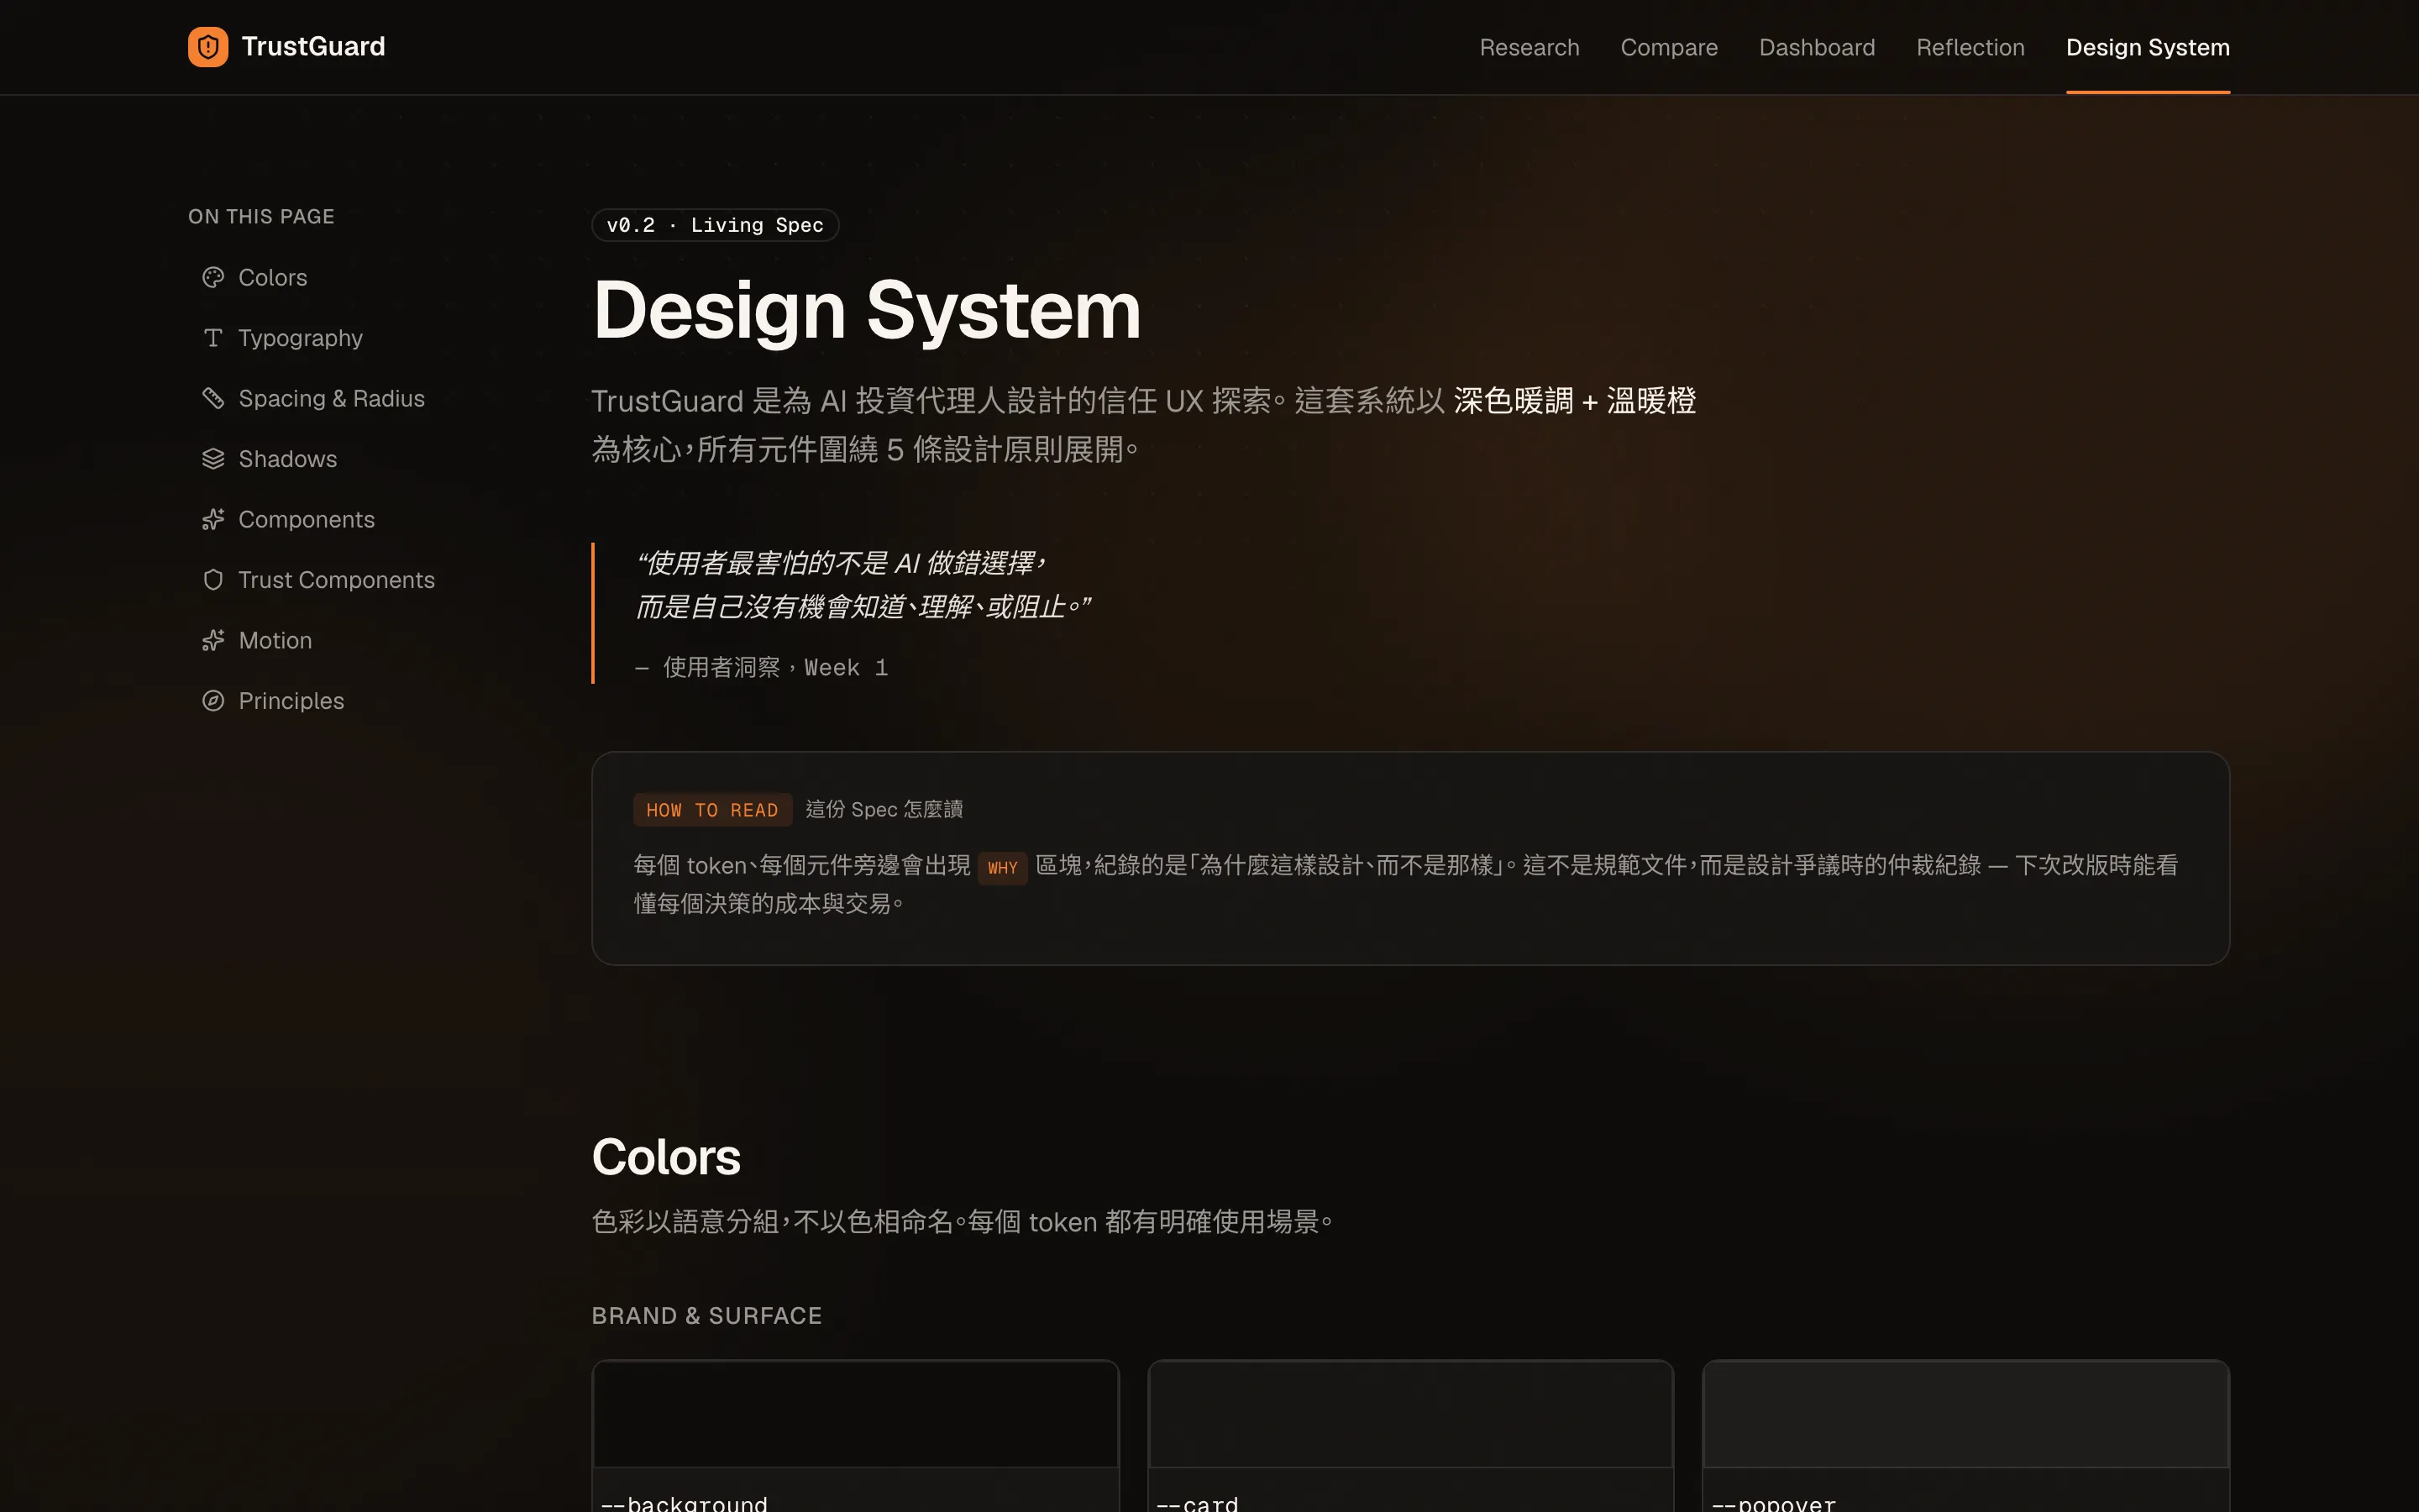The image size is (2419, 1512).
Task: Click the TrustGuard brand name link
Action: tap(312, 47)
